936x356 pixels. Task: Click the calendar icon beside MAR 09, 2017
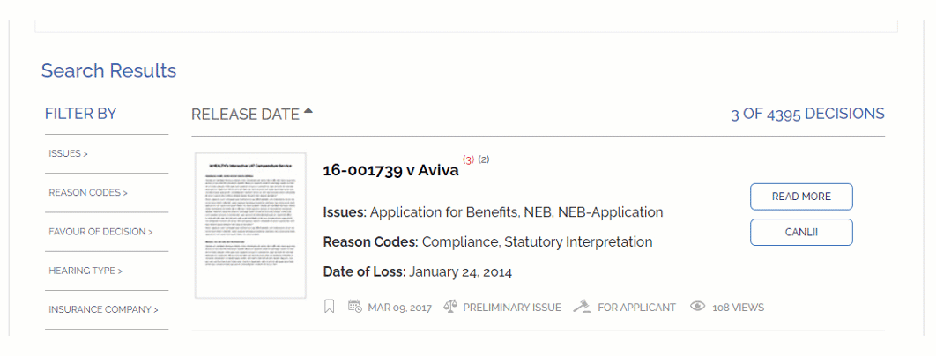[355, 307]
